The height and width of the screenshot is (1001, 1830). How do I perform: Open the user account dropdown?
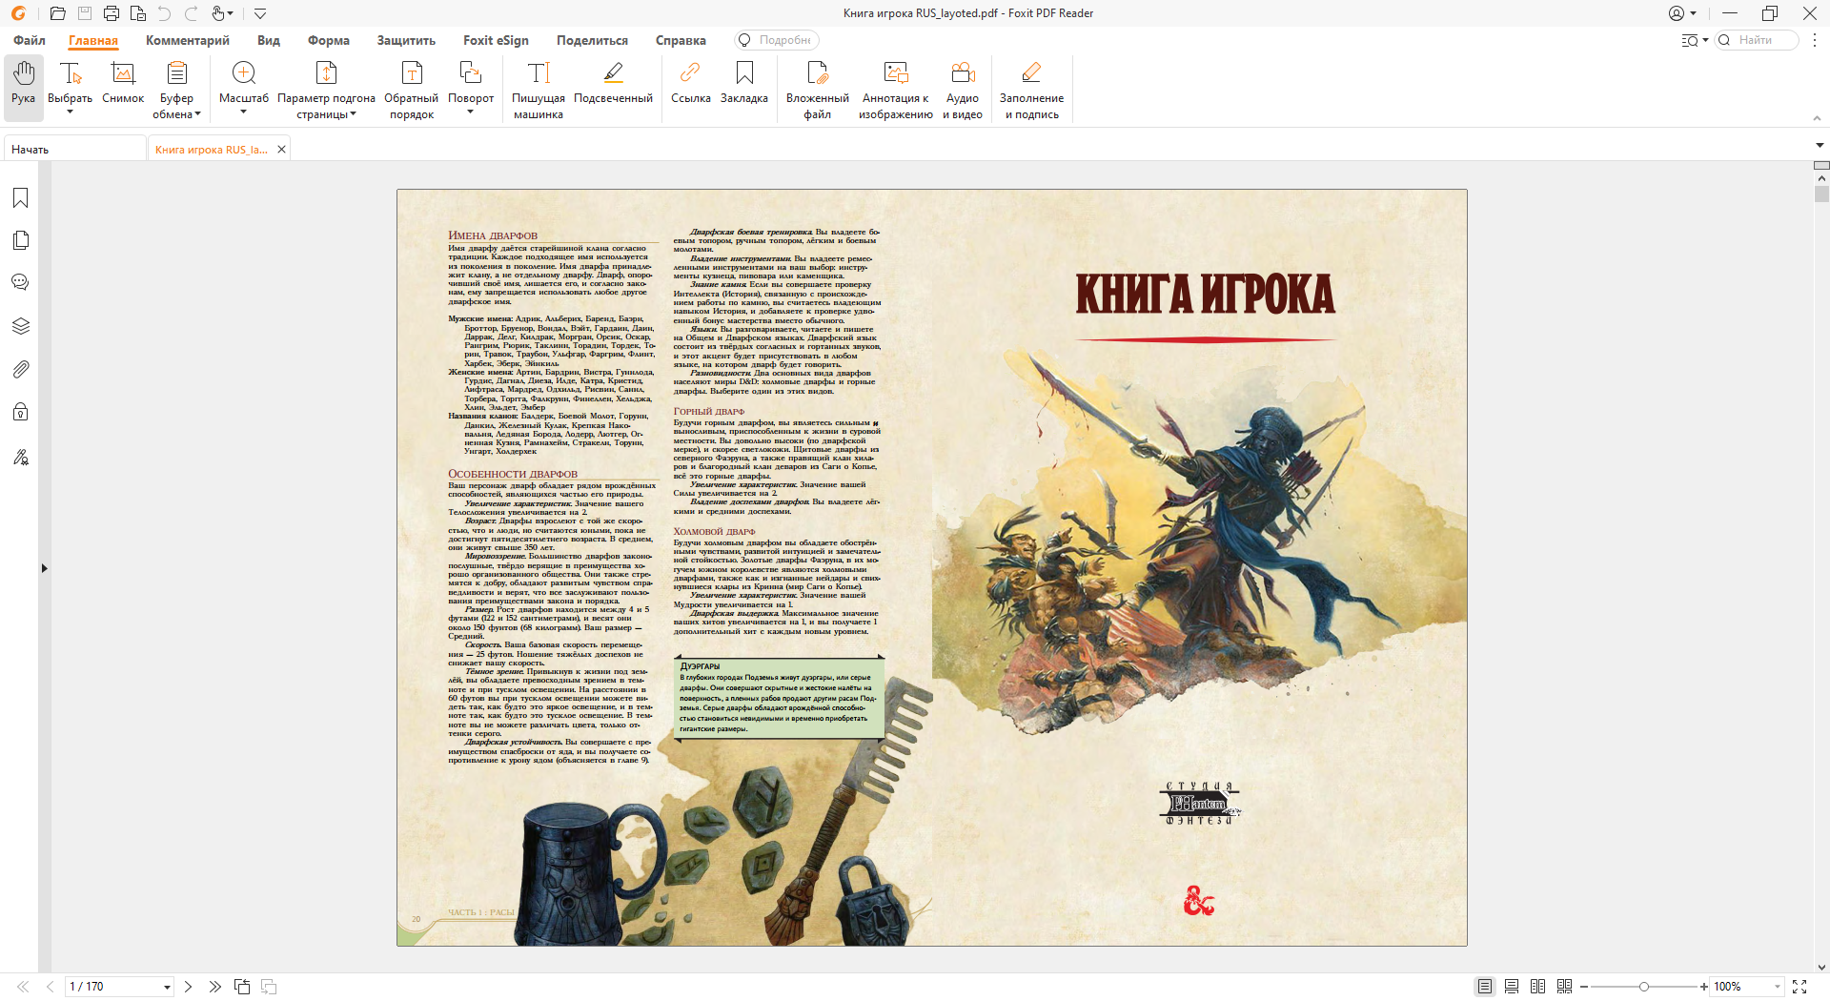(x=1683, y=13)
